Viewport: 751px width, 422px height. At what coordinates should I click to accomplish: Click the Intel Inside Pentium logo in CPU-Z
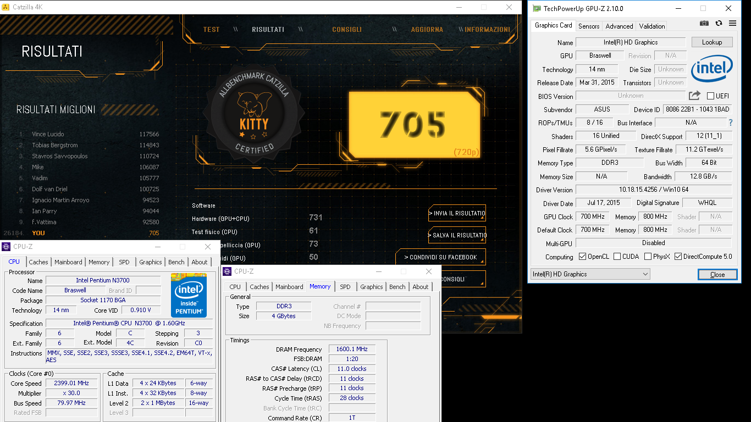(x=189, y=295)
